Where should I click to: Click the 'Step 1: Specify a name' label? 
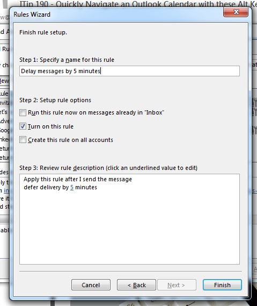coord(67,60)
